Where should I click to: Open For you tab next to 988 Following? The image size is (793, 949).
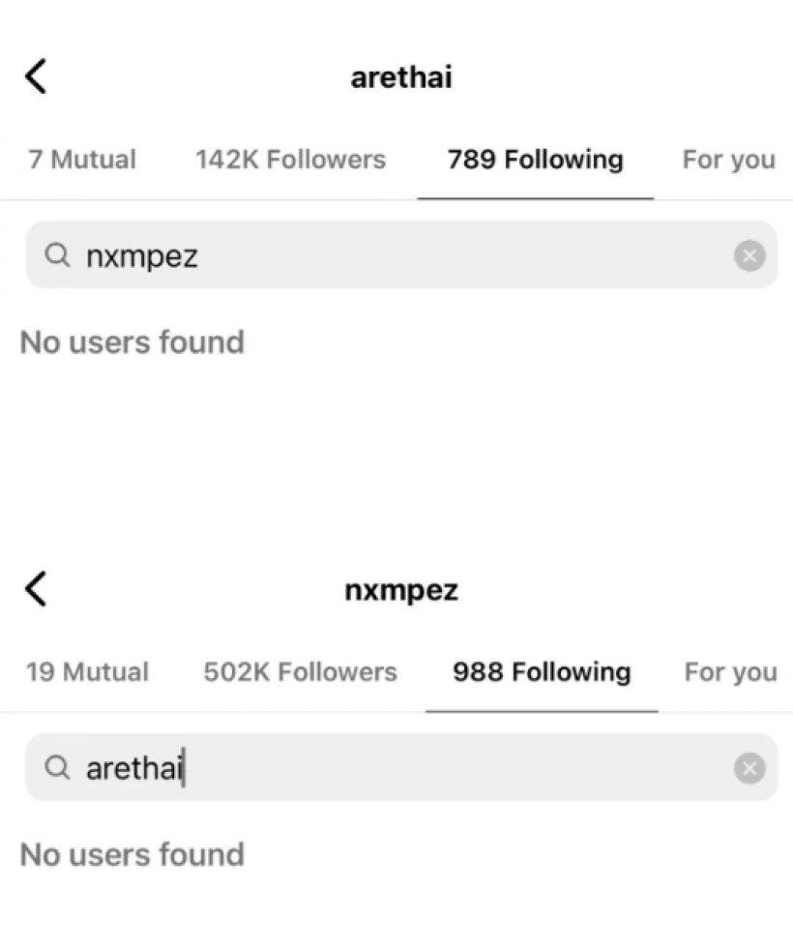[x=730, y=672]
